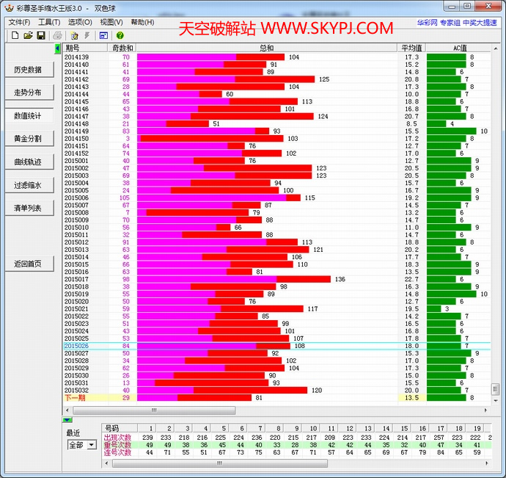Click the Open folder toolbar icon
The height and width of the screenshot is (478, 506).
click(28, 35)
